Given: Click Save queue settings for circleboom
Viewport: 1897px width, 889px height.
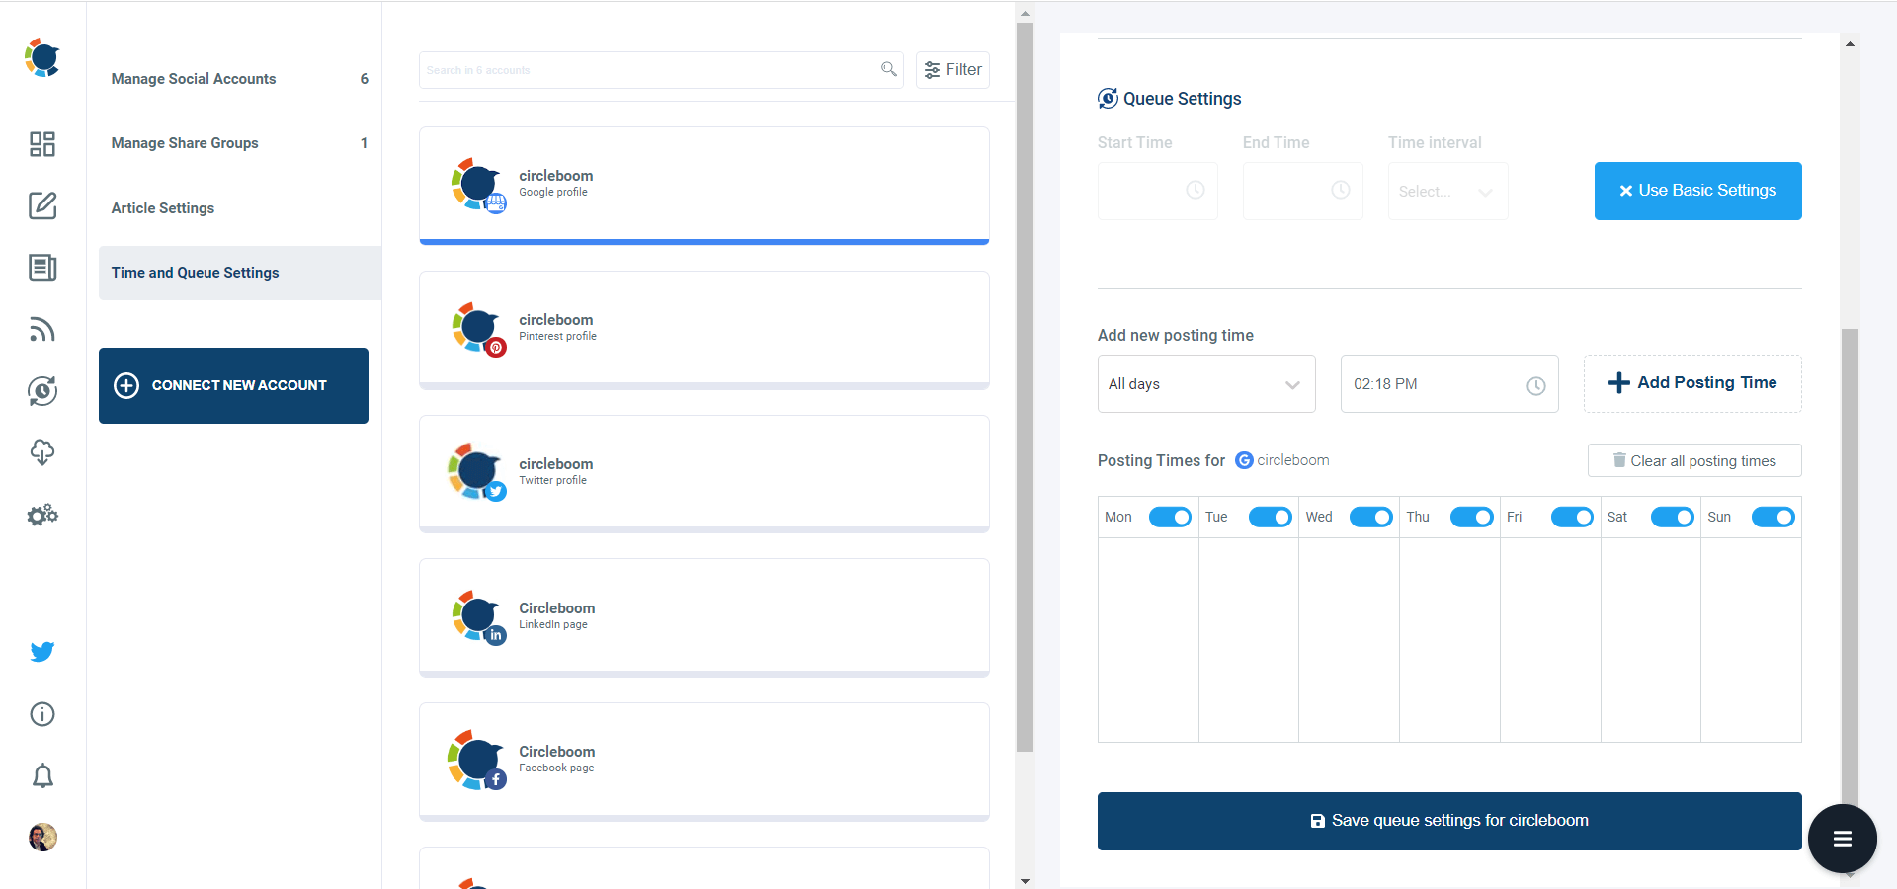Looking at the screenshot, I should [1448, 820].
